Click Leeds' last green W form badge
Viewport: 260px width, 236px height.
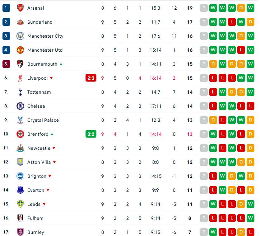click(250, 204)
